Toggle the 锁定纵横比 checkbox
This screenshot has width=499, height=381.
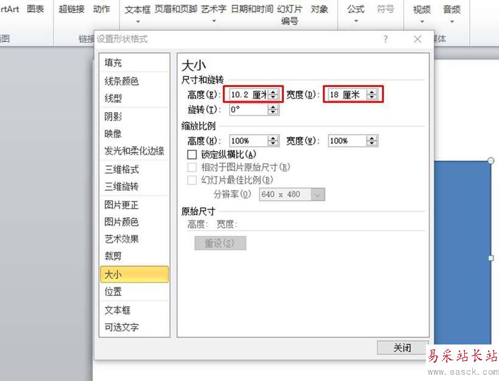point(192,155)
